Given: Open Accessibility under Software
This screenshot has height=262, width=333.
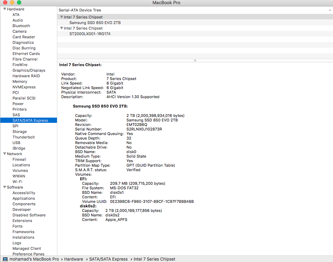Looking at the screenshot, I should pos(24,193).
